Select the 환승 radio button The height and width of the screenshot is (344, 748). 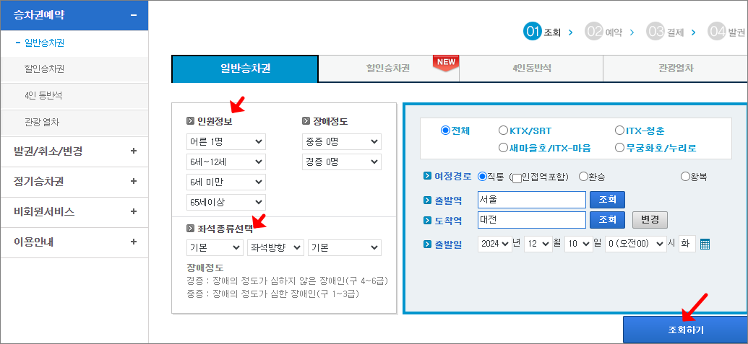pyautogui.click(x=583, y=177)
